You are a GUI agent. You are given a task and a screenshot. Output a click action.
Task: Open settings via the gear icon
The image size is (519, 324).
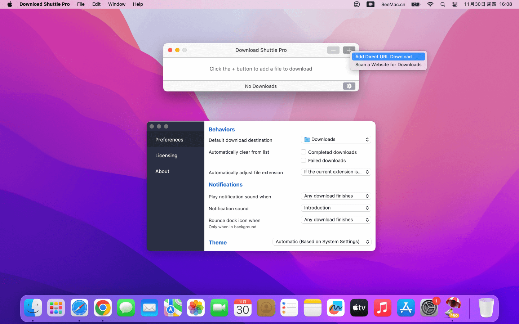[x=349, y=86]
